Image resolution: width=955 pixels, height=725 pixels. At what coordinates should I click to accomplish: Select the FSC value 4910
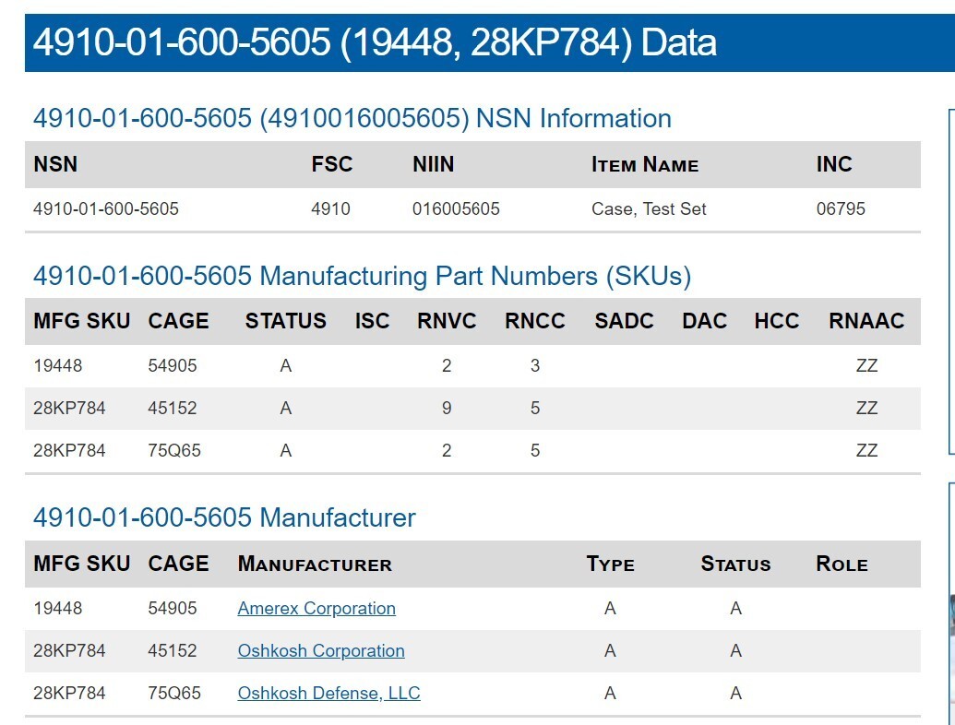330,208
